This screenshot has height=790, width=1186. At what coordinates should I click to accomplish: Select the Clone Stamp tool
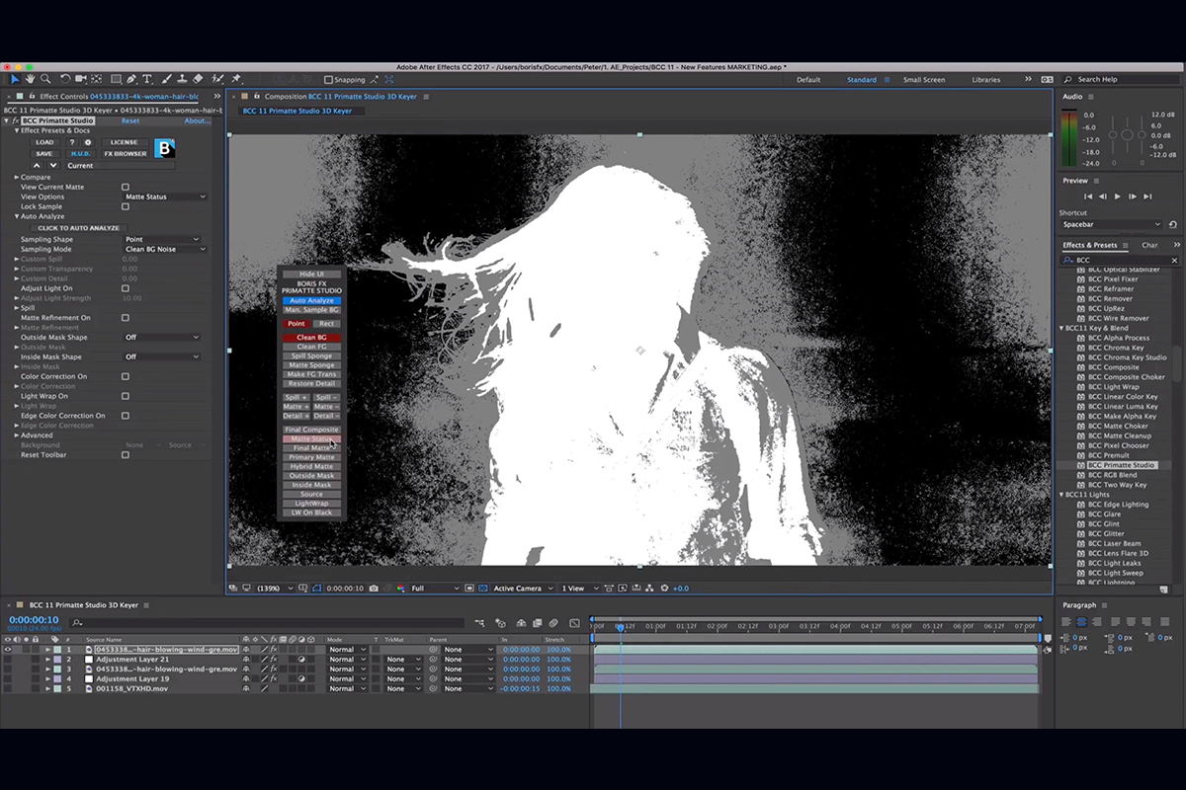tap(182, 79)
